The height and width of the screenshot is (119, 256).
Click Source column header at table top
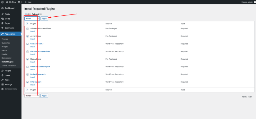(x=108, y=24)
